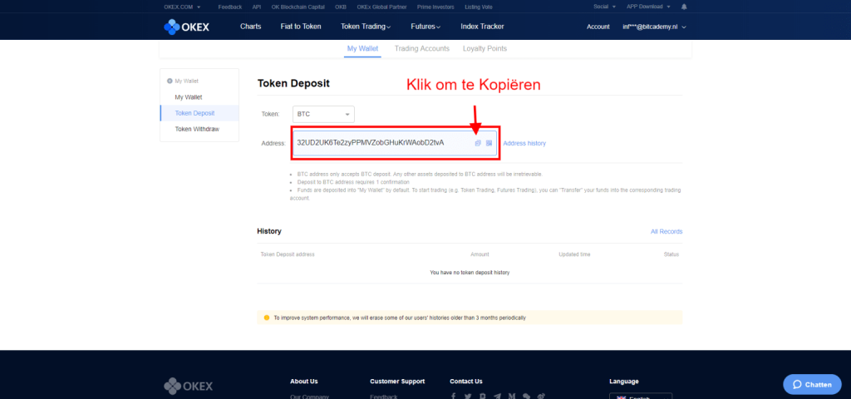851x399 pixels.
Task: Open the BTC token dropdown
Action: (323, 115)
